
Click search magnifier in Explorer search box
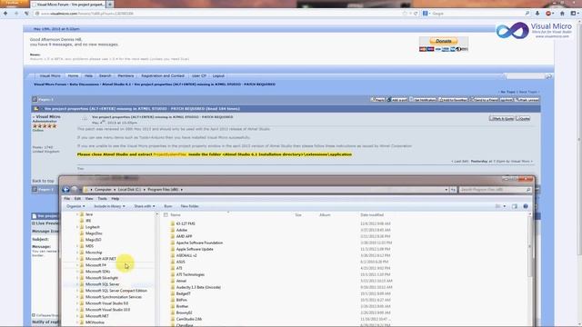coord(528,190)
